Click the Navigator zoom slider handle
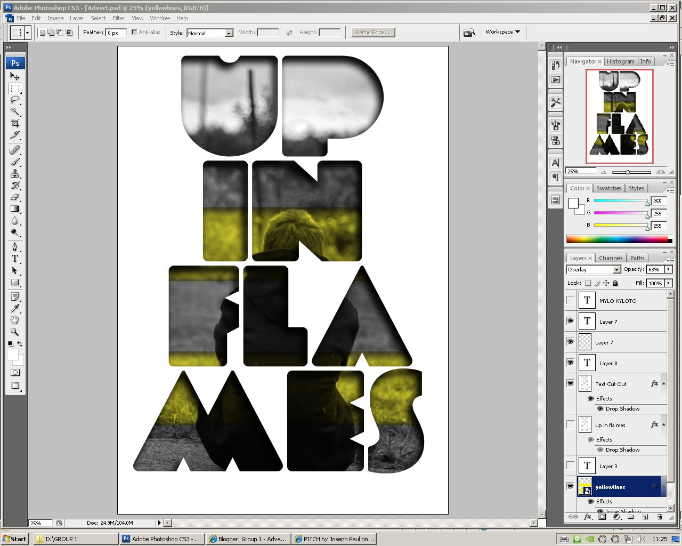682x546 pixels. coord(628,172)
